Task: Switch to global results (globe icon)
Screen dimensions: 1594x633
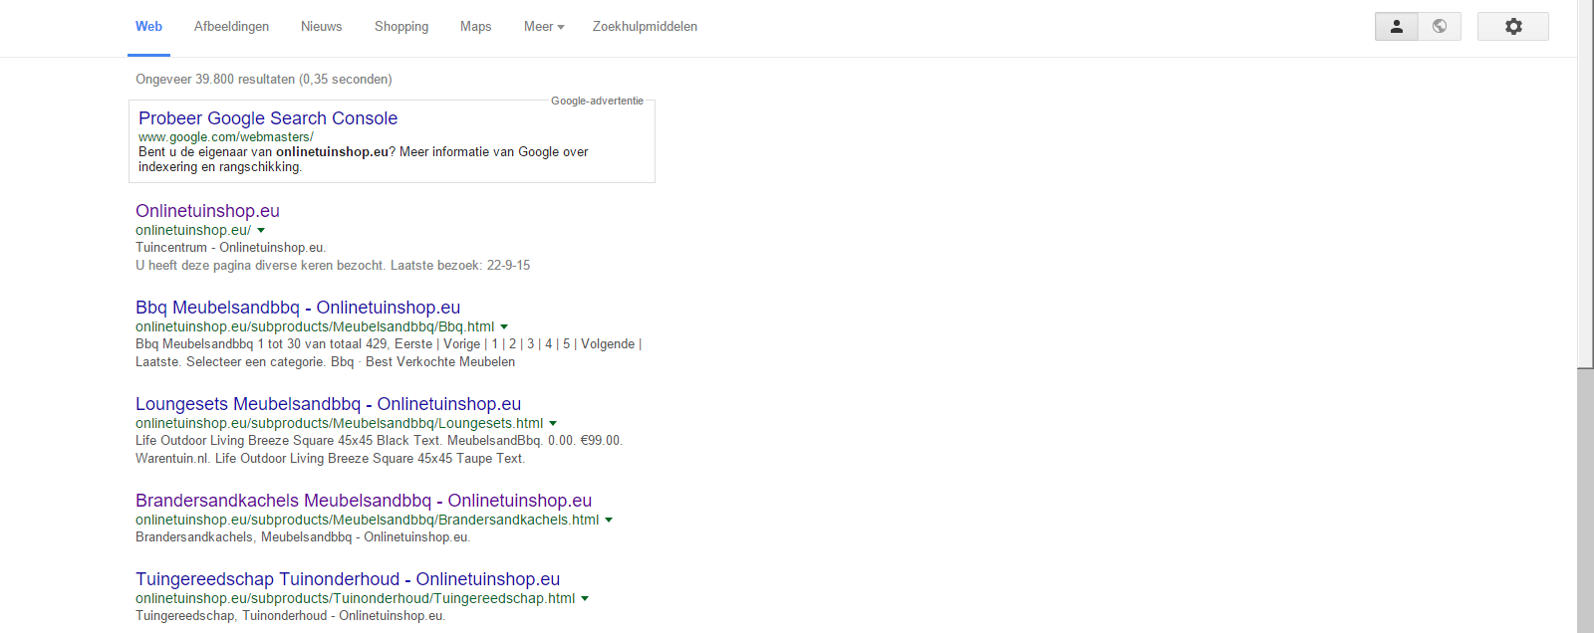Action: tap(1440, 27)
